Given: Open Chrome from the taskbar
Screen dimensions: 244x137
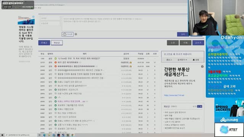Looking at the screenshot, I should (x=72, y=135).
